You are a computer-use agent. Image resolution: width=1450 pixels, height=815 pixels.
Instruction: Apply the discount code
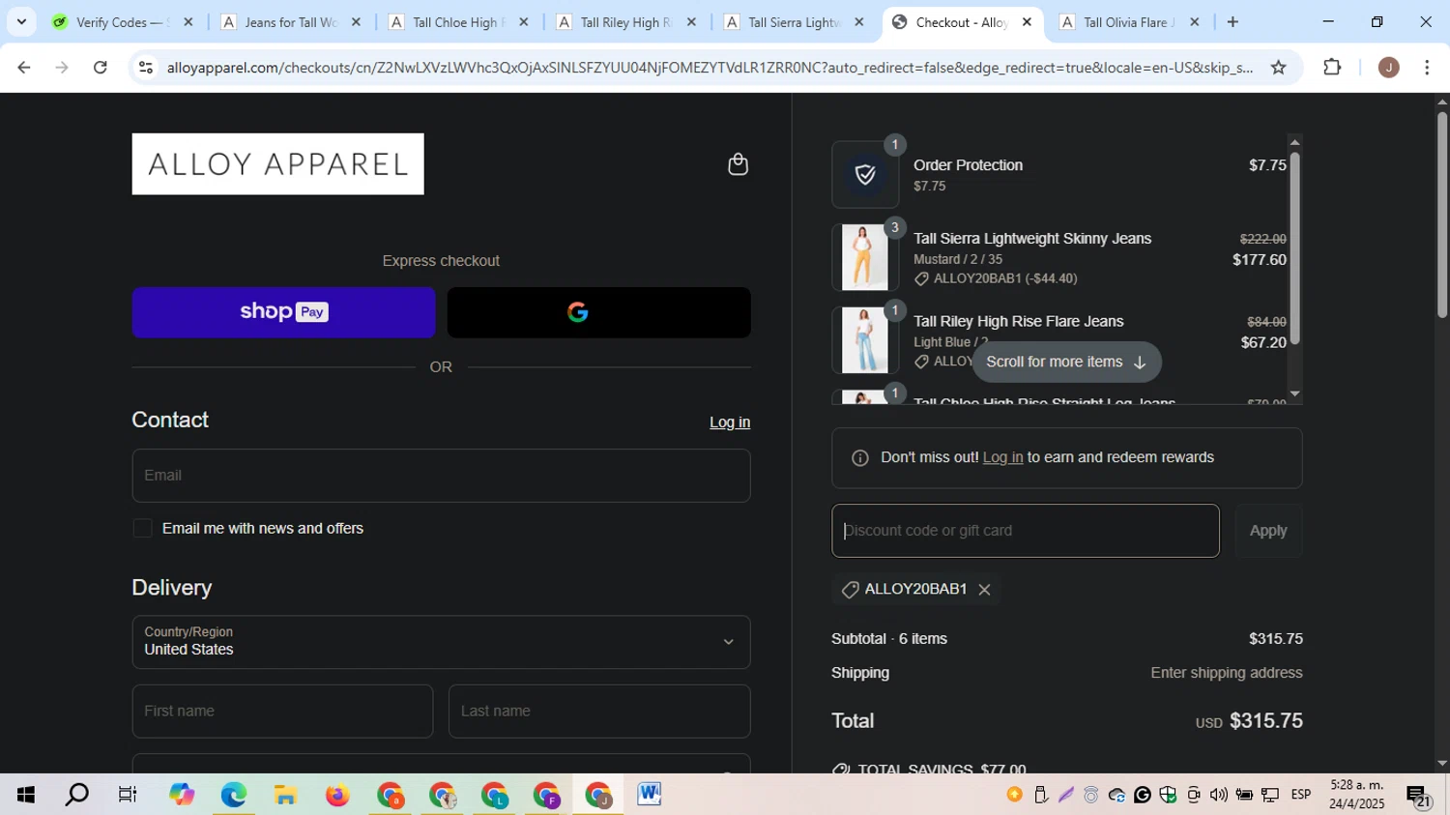1268,531
